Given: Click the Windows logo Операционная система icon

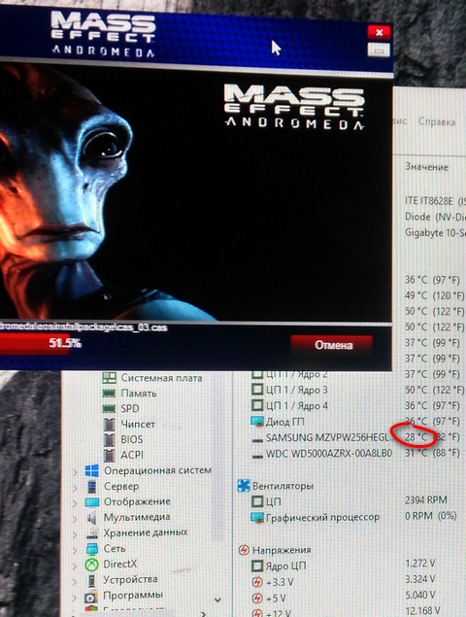Looking at the screenshot, I should [x=92, y=470].
